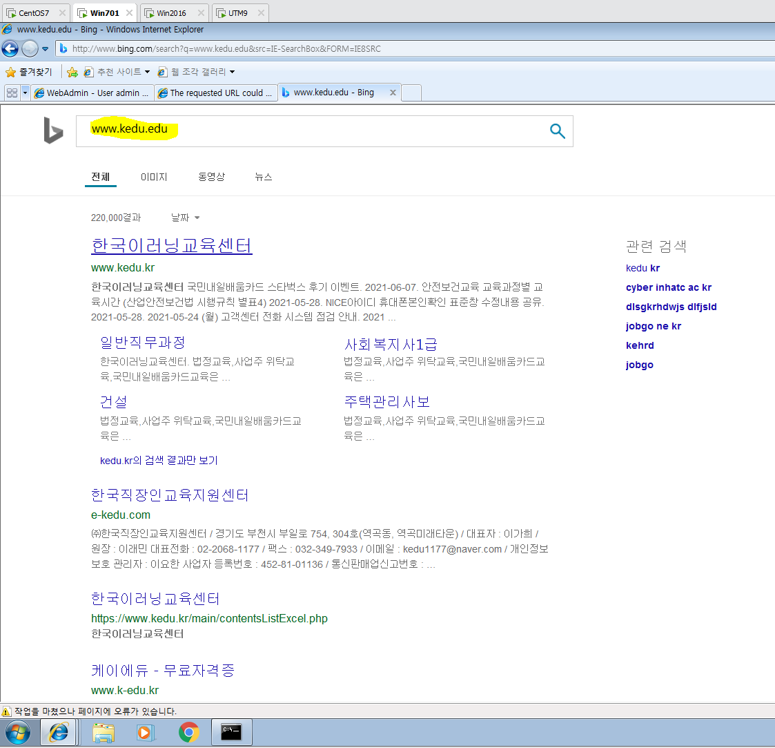Click the magnifier search icon in Bing box

click(557, 131)
